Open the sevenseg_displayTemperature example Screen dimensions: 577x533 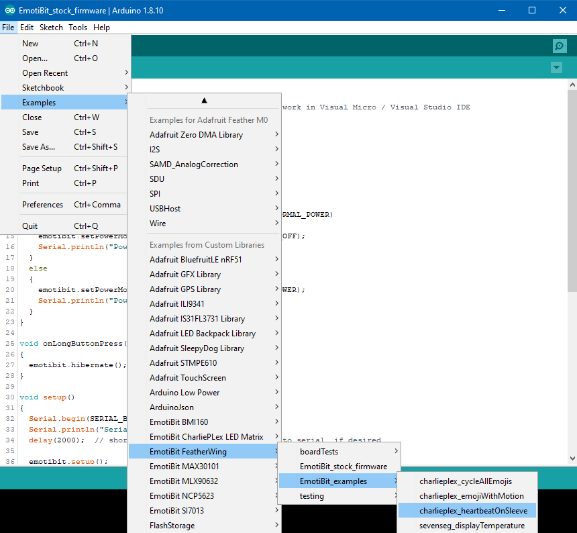point(472,526)
